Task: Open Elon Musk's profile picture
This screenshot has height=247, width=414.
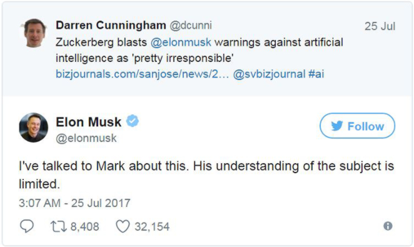Action: pos(34,128)
